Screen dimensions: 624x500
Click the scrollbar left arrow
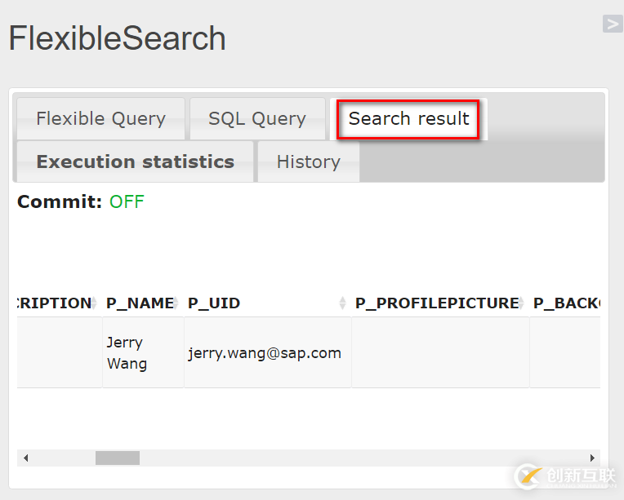25,458
